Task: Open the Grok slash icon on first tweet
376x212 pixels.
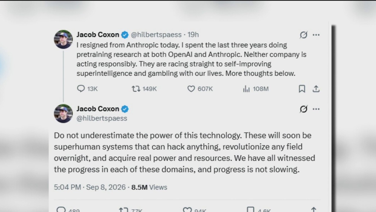Action: [x=303, y=35]
